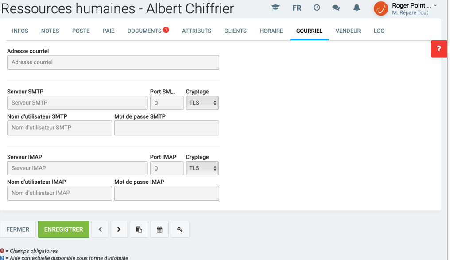Viewport: 450px width, 260px height.
Task: Open the calendar icon button
Action: pyautogui.click(x=159, y=229)
